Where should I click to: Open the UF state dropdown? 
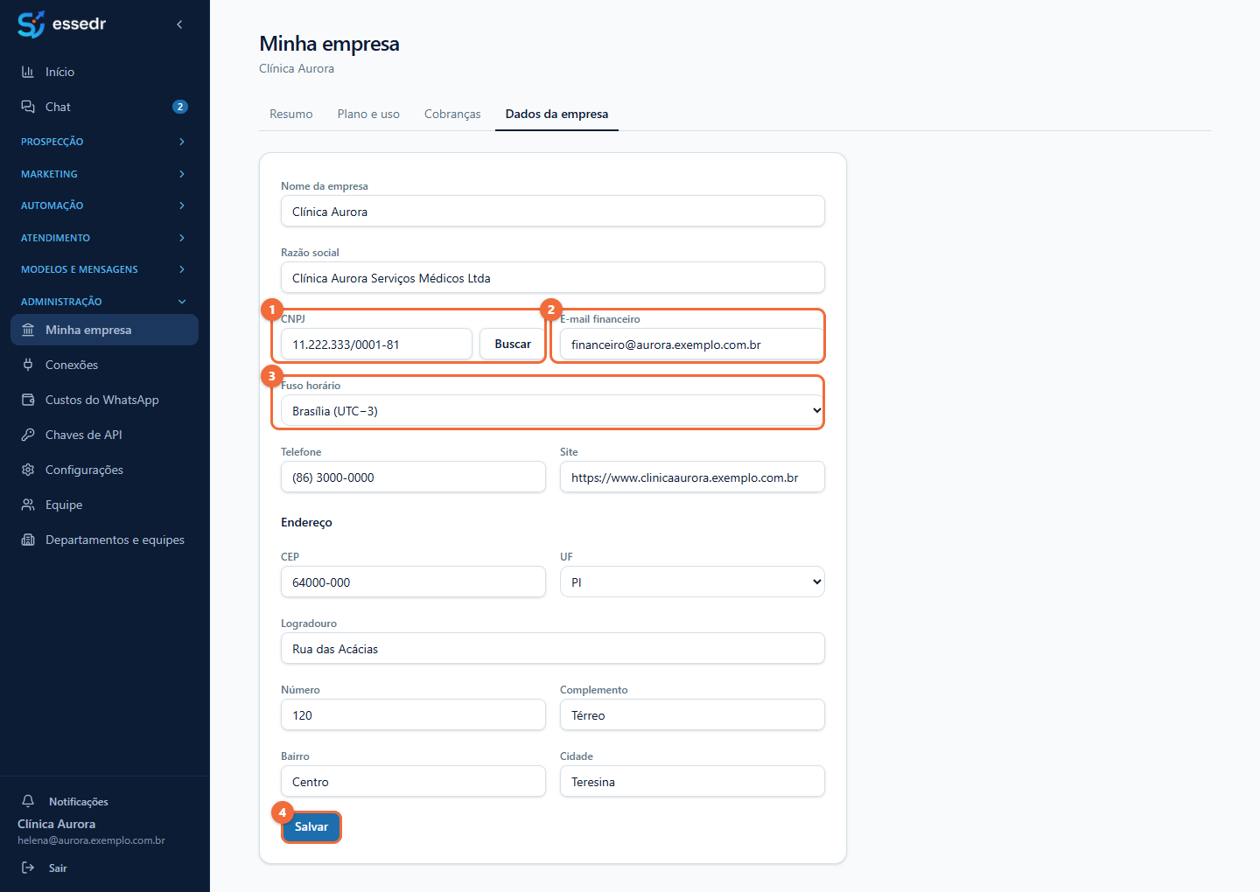click(692, 582)
